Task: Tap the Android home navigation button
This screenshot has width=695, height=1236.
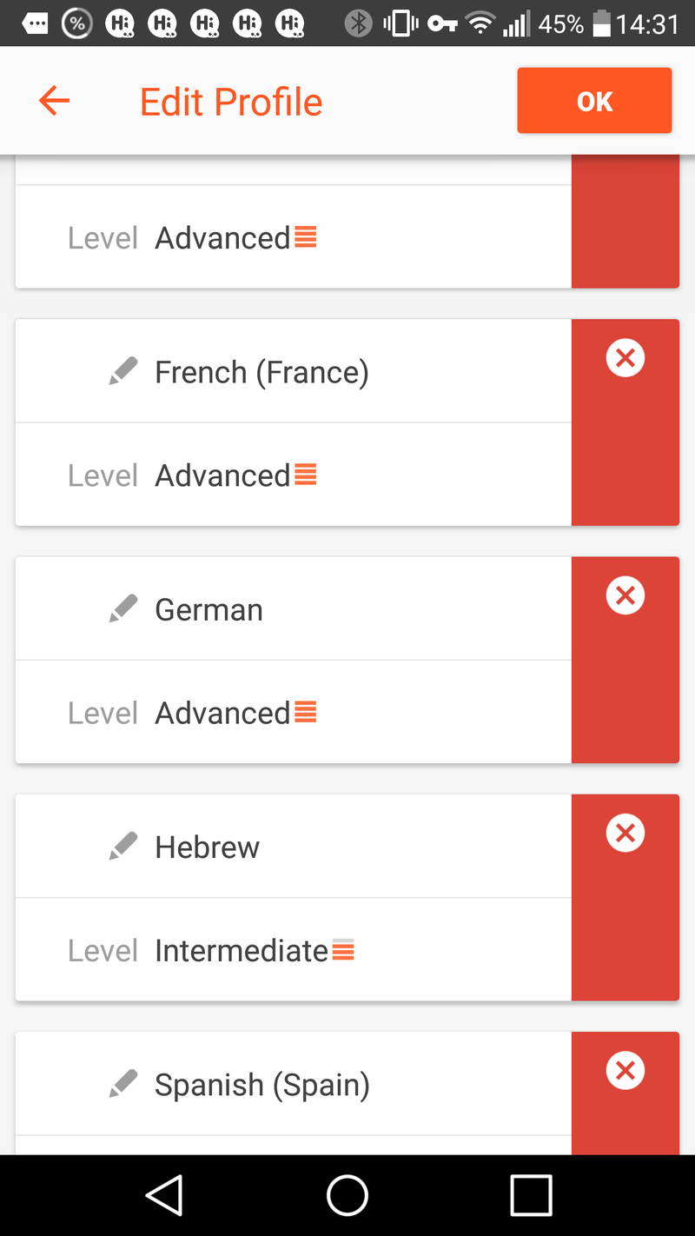Action: tap(347, 1195)
